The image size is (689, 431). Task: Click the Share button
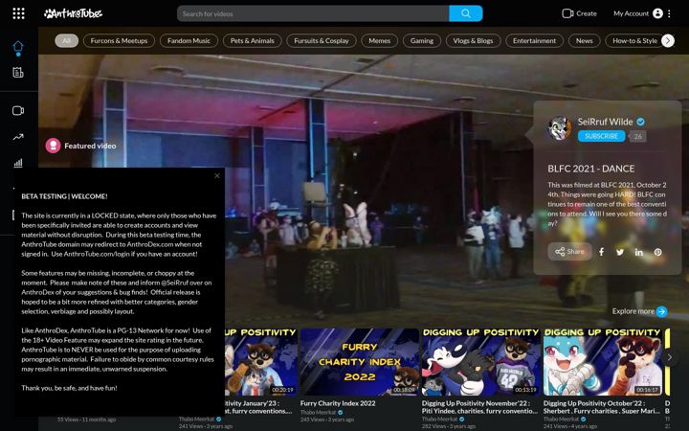[x=569, y=252]
